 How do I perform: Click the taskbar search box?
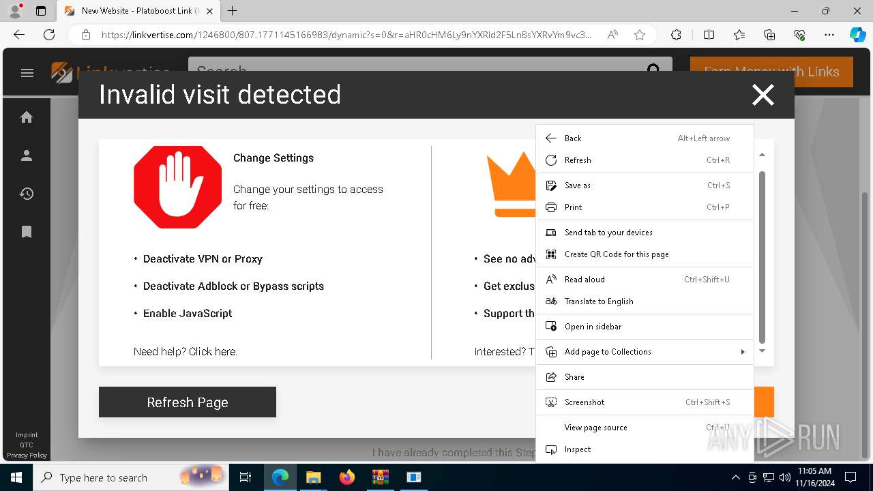point(130,477)
